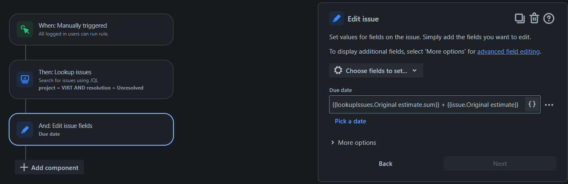
Task: Click the duplicate component icon
Action: tap(519, 18)
